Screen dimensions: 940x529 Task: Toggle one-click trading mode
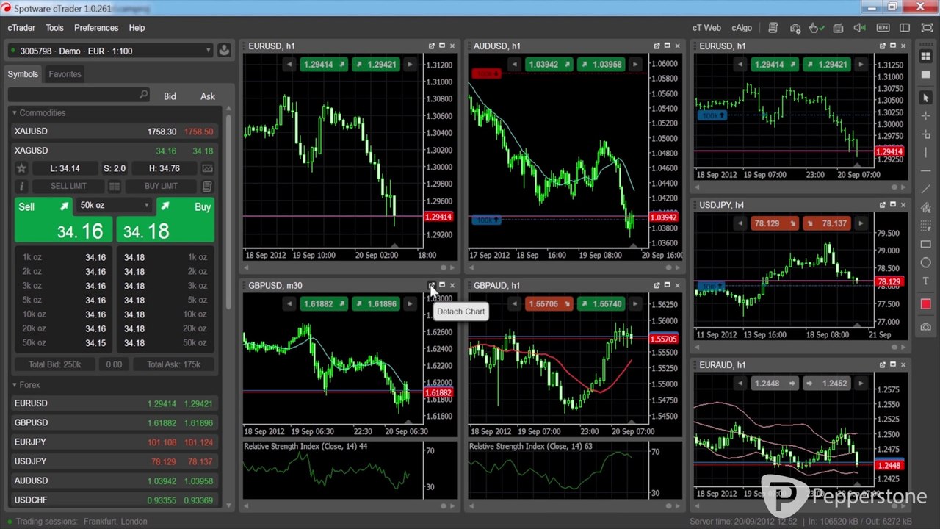coord(815,28)
